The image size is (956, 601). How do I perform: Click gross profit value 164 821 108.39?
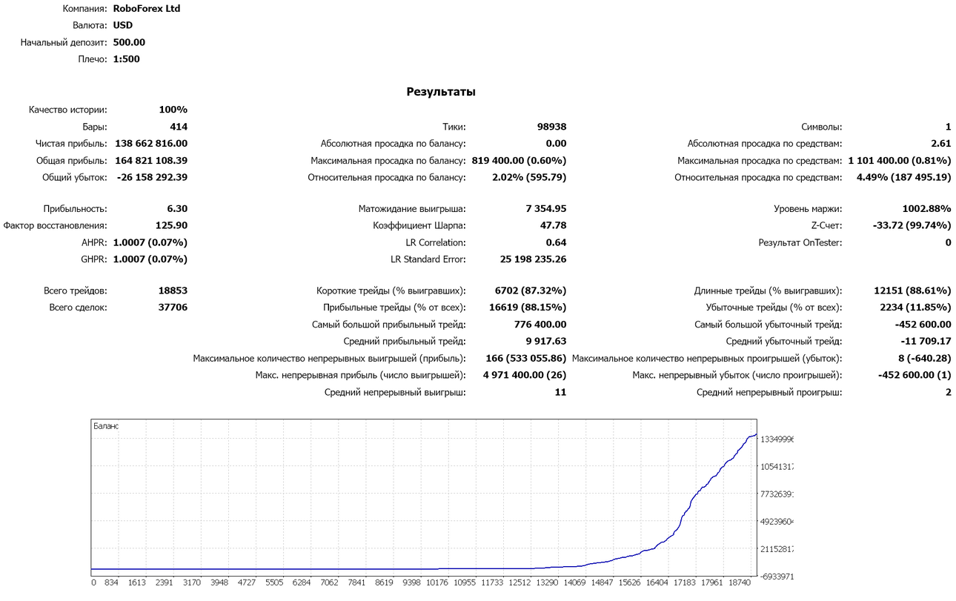[151, 160]
